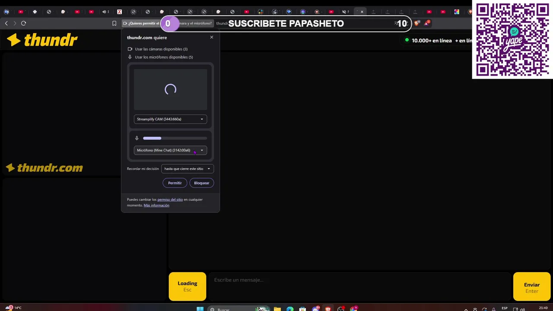Click the 'Recordar mi decisión' label
Screen dimensions: 553x311
[x=143, y=169]
